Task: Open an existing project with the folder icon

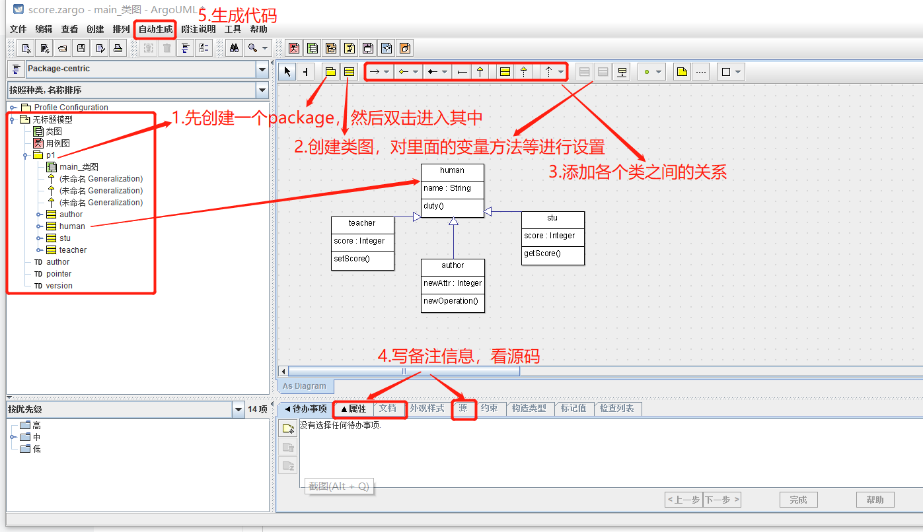Action: click(x=62, y=48)
